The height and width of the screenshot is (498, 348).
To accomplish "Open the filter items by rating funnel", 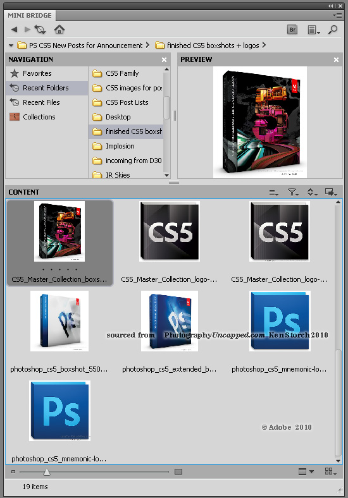I will (x=293, y=192).
